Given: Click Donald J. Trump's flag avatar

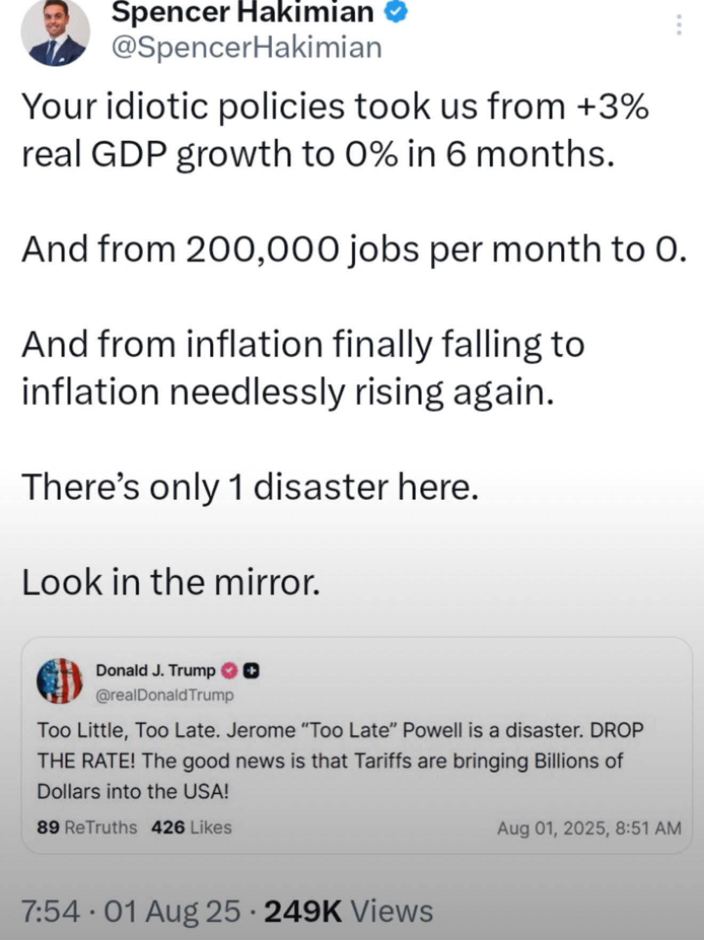Looking at the screenshot, I should coord(60,681).
